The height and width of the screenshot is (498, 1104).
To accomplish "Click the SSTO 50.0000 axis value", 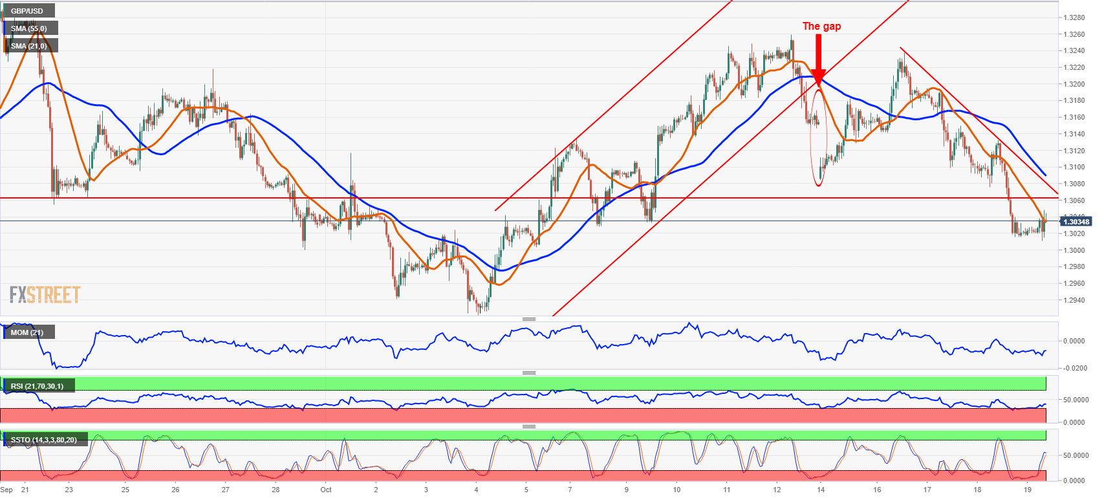I will coord(1076,455).
